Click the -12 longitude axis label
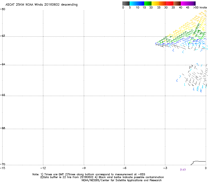 43,168
